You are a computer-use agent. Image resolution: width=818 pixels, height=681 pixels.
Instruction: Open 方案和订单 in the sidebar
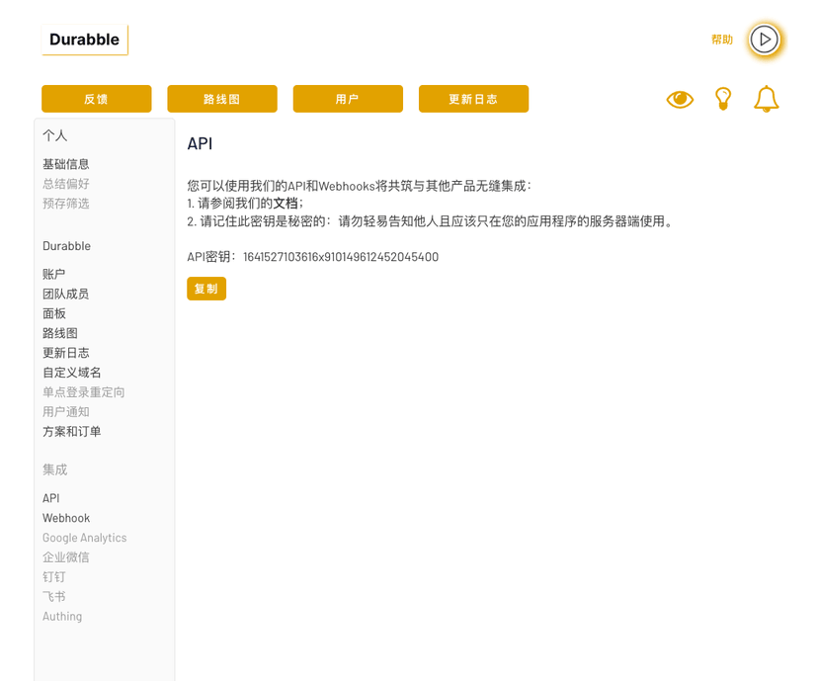[72, 432]
